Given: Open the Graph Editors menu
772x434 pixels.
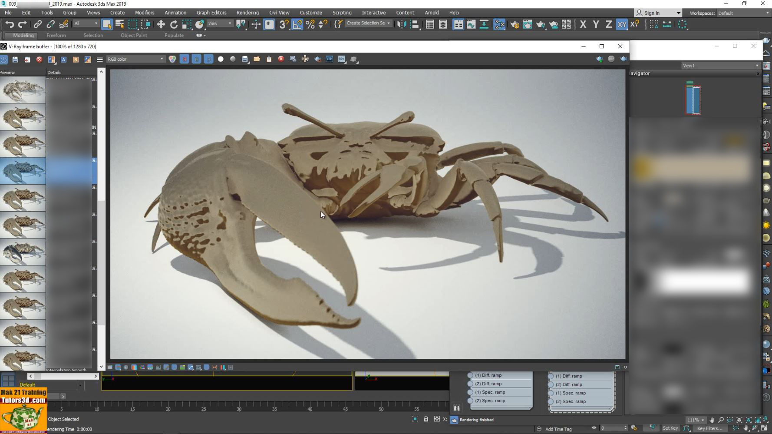Looking at the screenshot, I should [211, 13].
